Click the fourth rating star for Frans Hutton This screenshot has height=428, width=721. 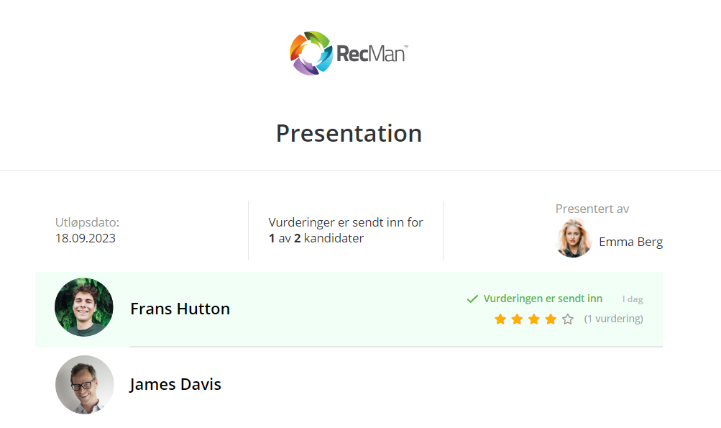[551, 319]
